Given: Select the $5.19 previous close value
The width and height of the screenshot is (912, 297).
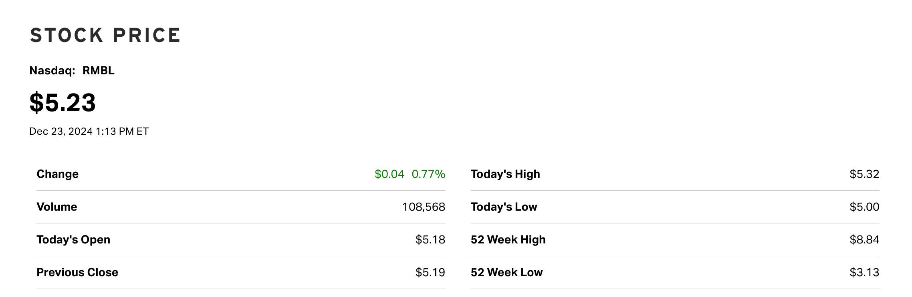Looking at the screenshot, I should click(430, 273).
